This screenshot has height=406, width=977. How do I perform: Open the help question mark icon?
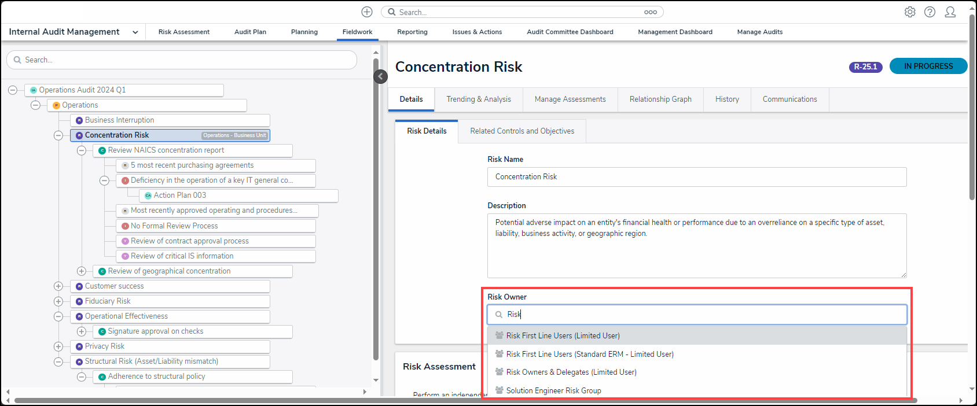pos(930,12)
